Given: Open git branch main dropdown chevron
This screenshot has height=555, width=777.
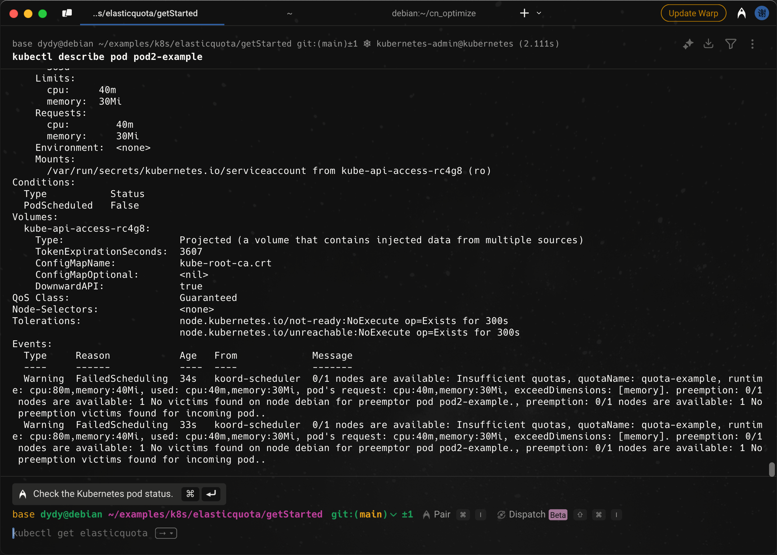Looking at the screenshot, I should coord(394,515).
